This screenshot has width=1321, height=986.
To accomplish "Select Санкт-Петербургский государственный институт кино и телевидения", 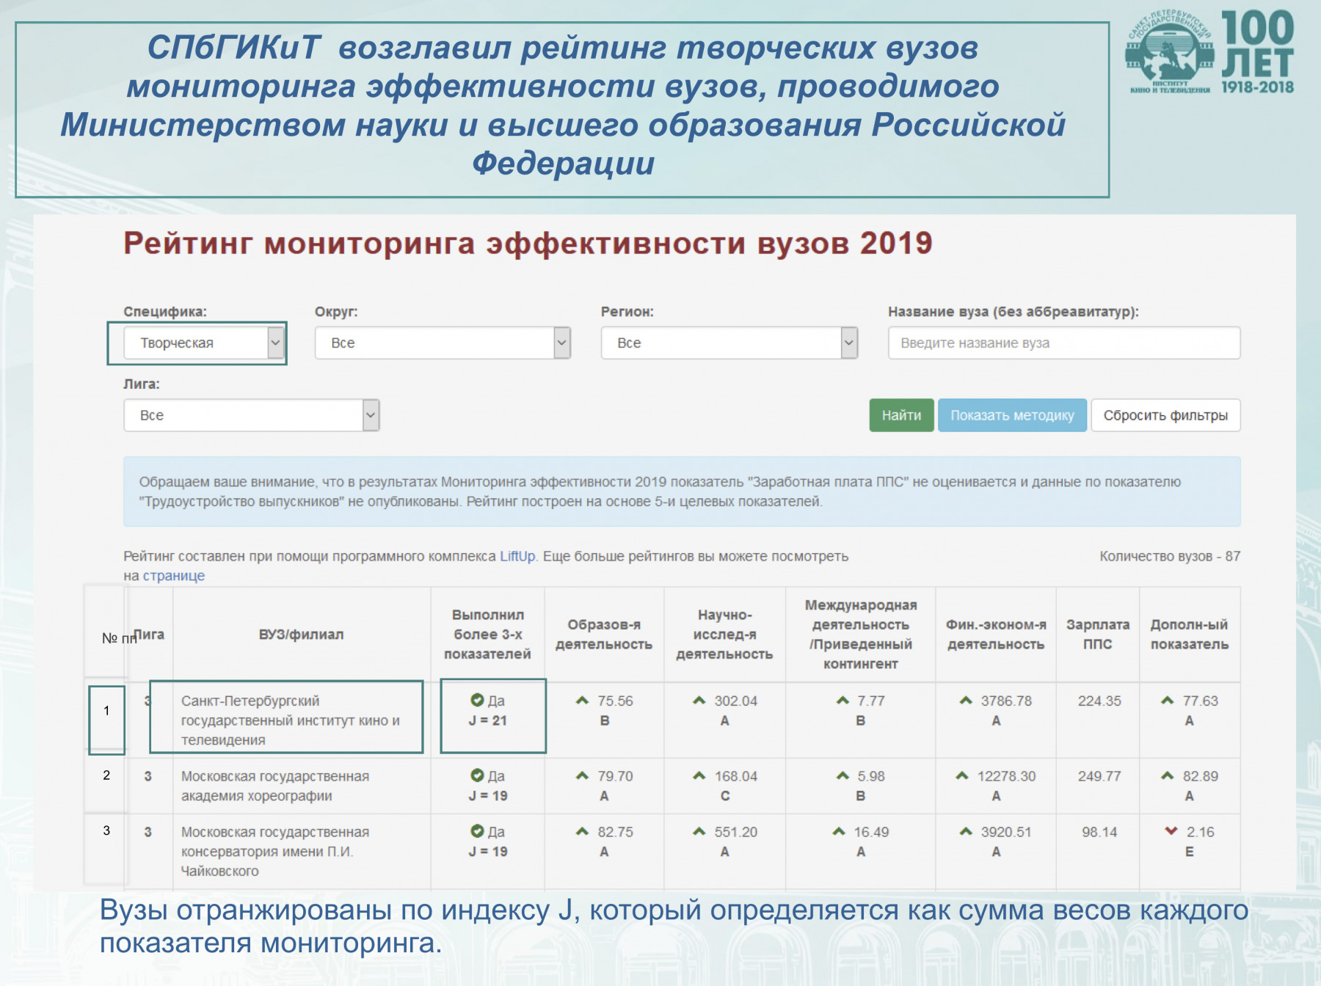I will 291,720.
